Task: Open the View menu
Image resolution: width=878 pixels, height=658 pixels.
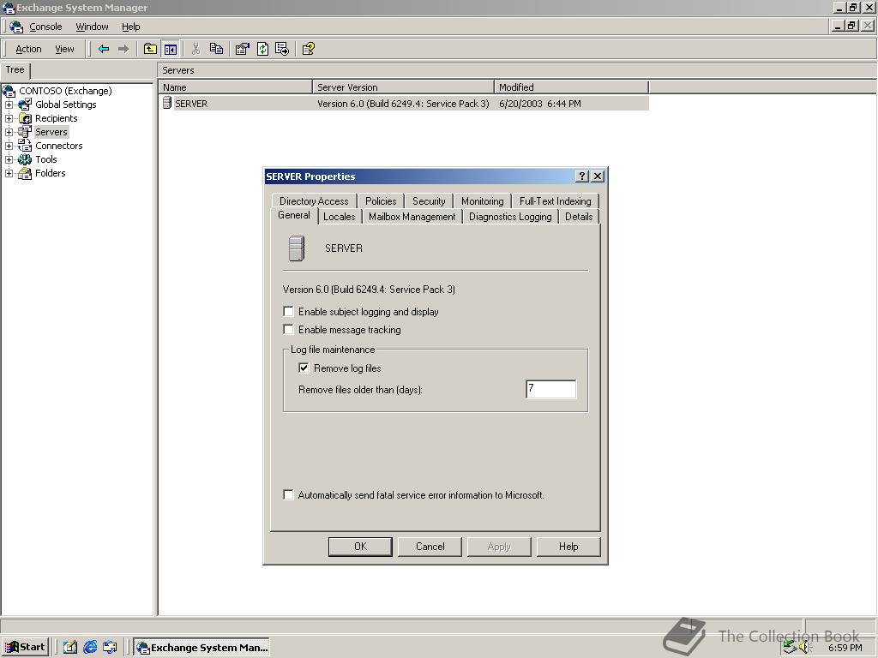Action: (x=64, y=49)
